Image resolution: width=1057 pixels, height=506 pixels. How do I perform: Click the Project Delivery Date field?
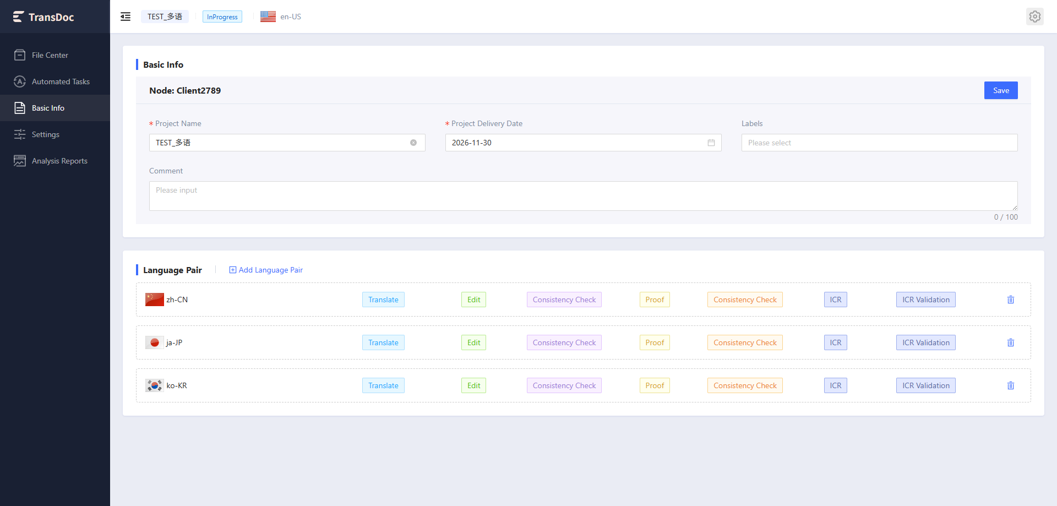(583, 143)
